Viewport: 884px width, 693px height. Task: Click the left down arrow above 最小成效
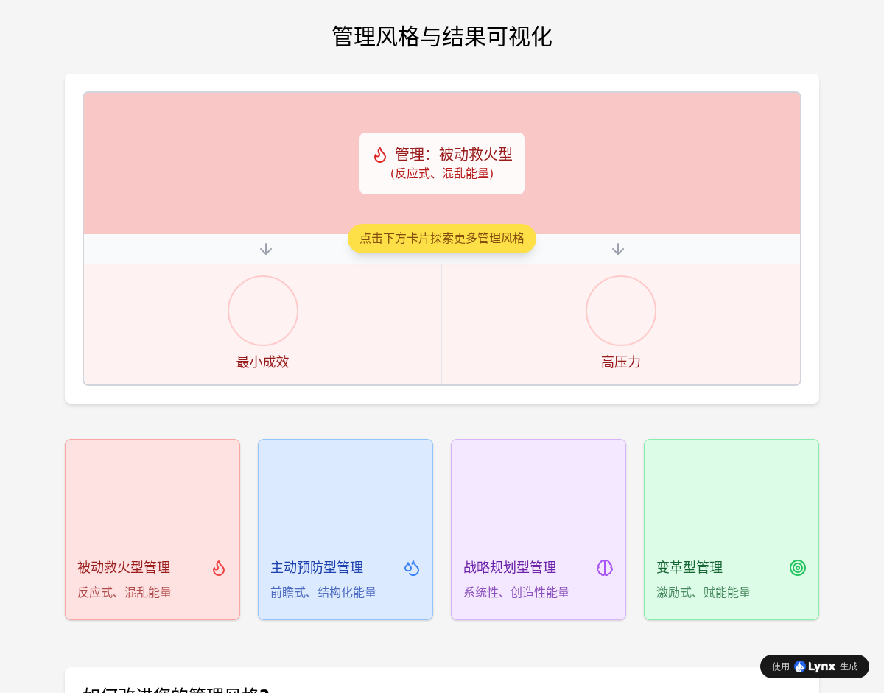[266, 249]
